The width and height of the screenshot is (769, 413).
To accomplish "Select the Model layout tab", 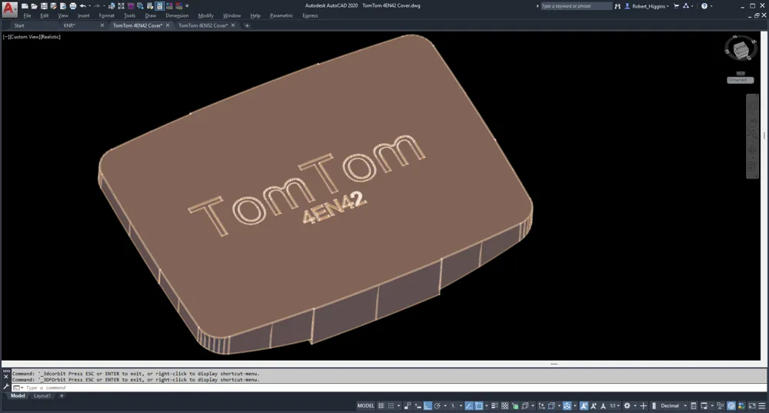I will tap(18, 396).
